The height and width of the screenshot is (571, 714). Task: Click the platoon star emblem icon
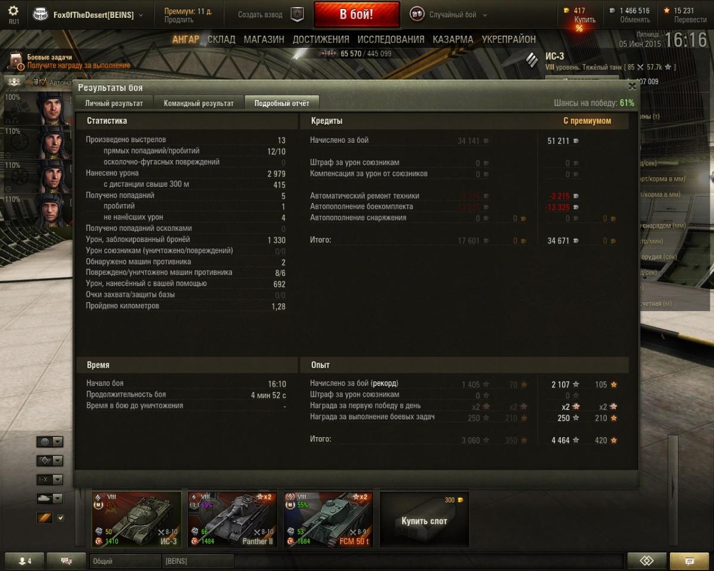(297, 15)
